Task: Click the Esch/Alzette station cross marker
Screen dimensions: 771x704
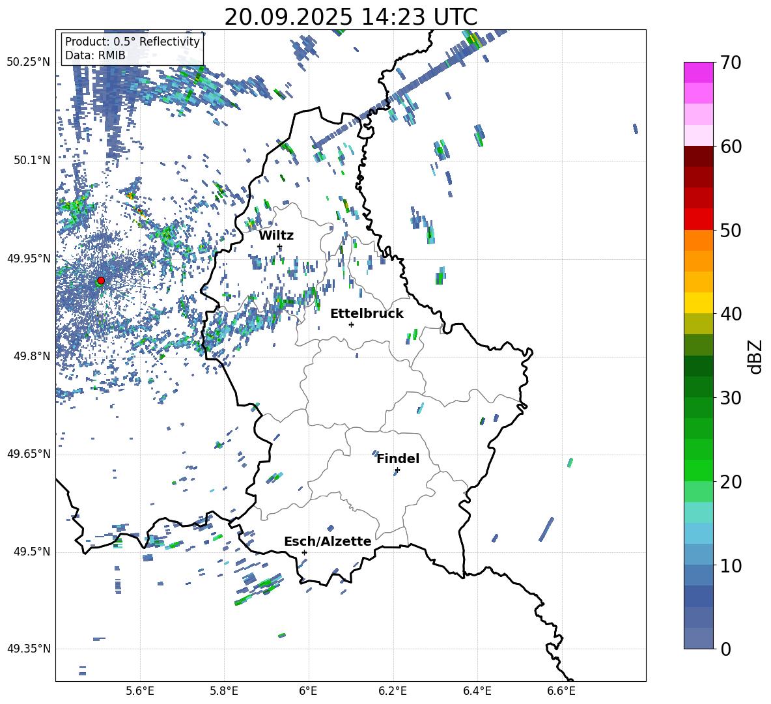Action: click(x=304, y=552)
